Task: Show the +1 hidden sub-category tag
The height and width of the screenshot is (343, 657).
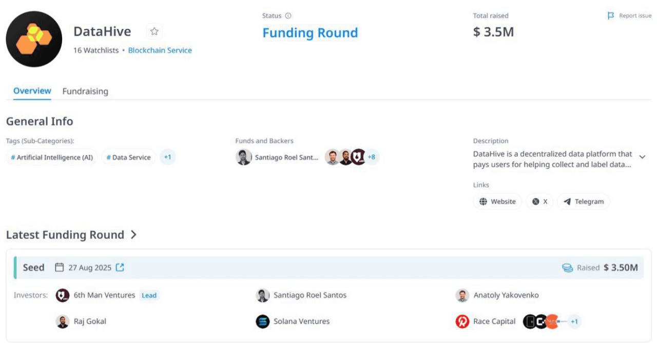Action: (167, 157)
